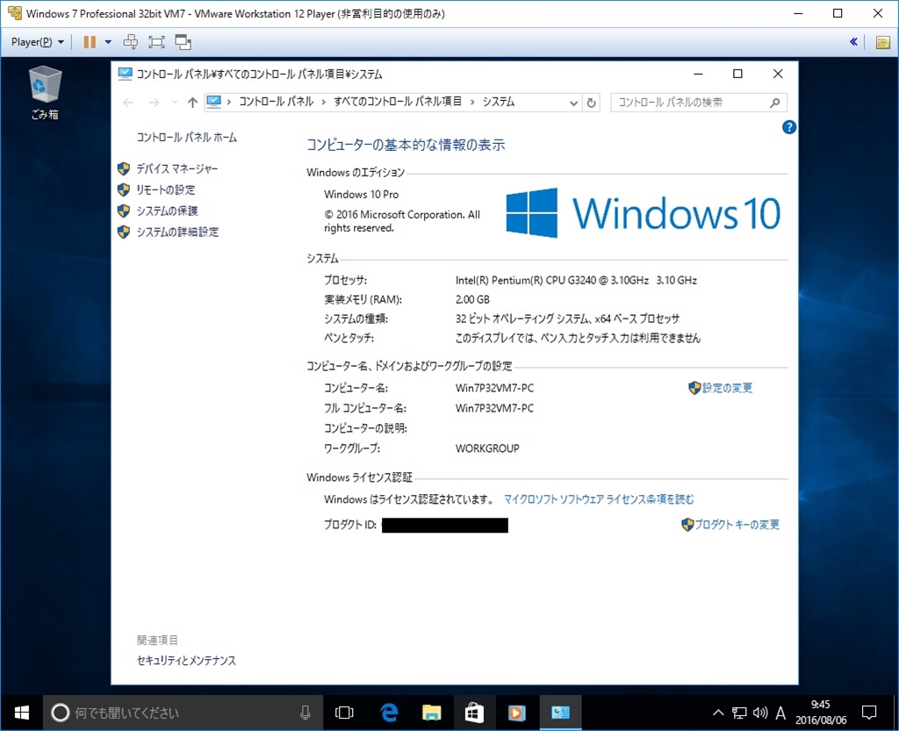Open システムの詳細設定 link

click(x=177, y=232)
